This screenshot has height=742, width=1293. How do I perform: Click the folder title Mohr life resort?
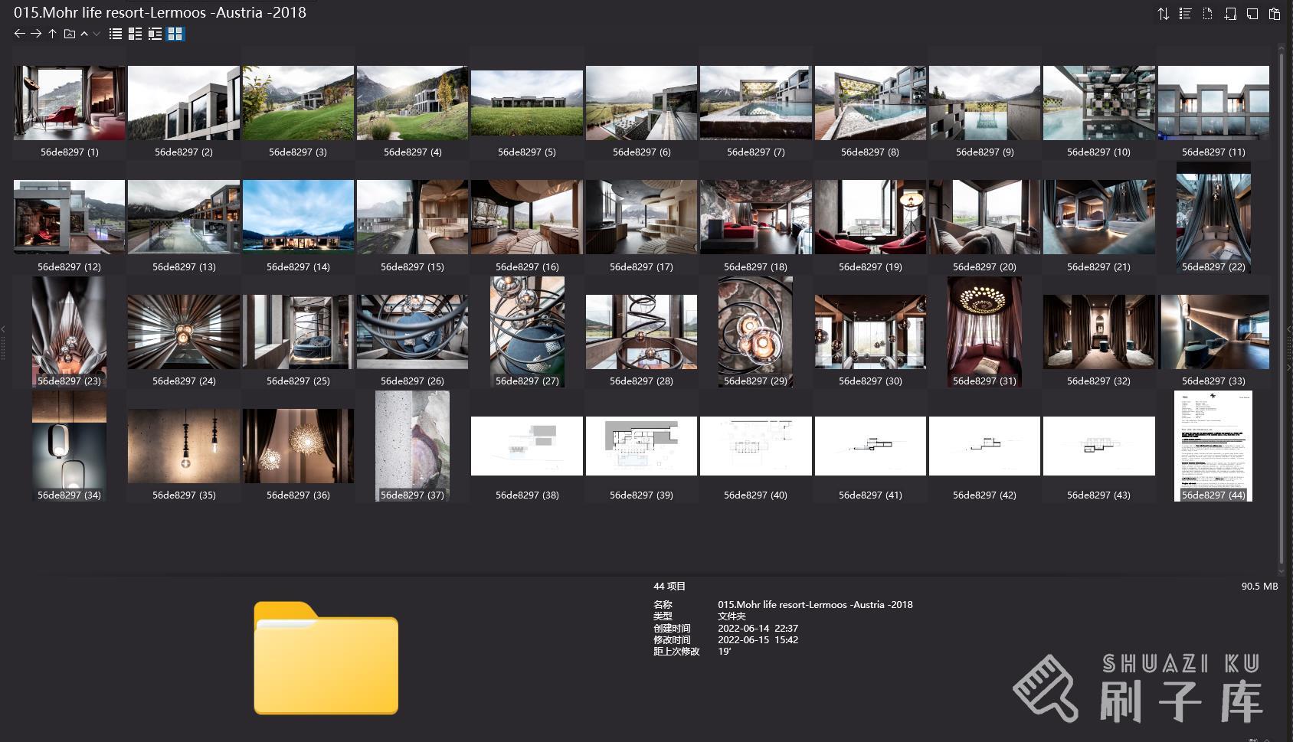(x=160, y=12)
